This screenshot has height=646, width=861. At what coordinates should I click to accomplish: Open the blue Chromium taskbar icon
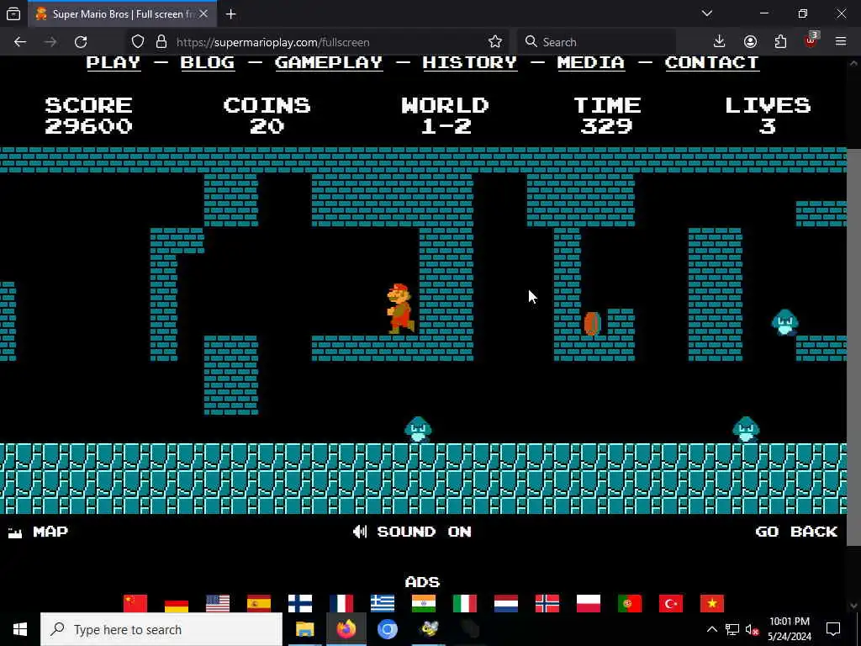click(387, 629)
